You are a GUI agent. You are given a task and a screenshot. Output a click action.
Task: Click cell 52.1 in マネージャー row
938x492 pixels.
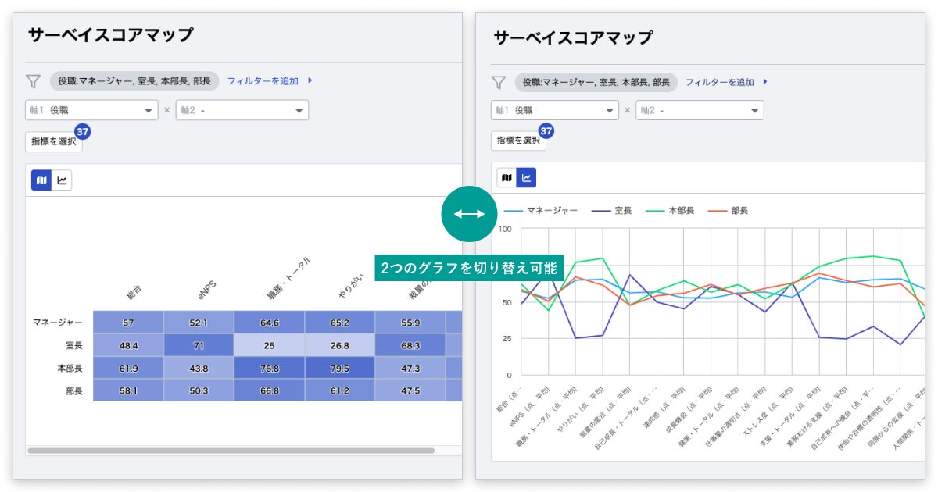click(x=199, y=322)
